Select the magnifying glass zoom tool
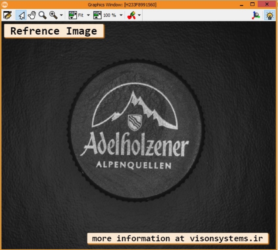Image resolution: width=278 pixels, height=250 pixels. [x=42, y=15]
